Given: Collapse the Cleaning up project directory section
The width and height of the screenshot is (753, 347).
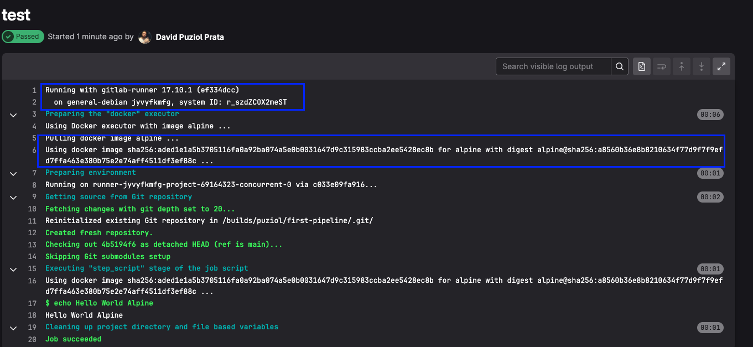Looking at the screenshot, I should [x=13, y=328].
